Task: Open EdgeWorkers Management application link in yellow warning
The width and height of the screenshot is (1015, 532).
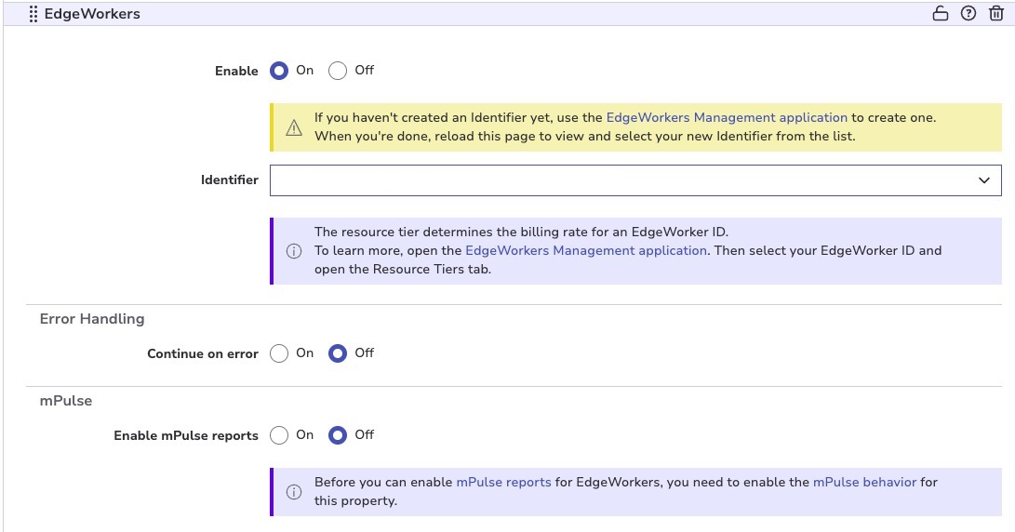Action: [727, 118]
